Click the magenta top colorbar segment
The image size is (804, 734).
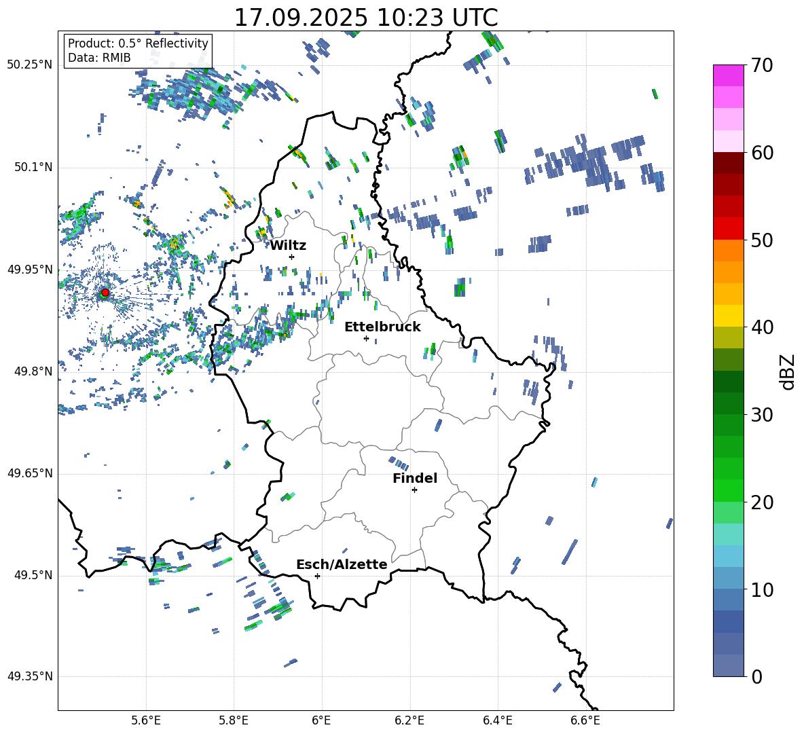(728, 75)
